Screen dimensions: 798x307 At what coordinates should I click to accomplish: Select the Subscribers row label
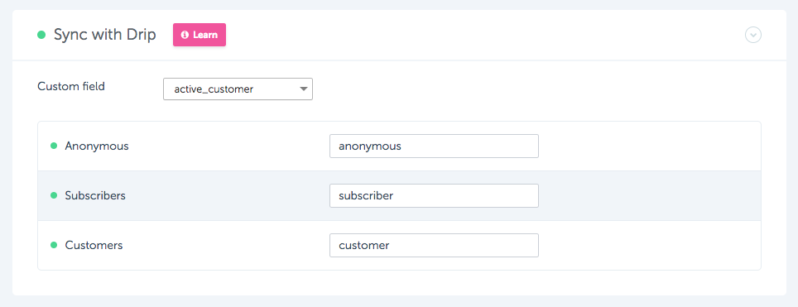[95, 195]
